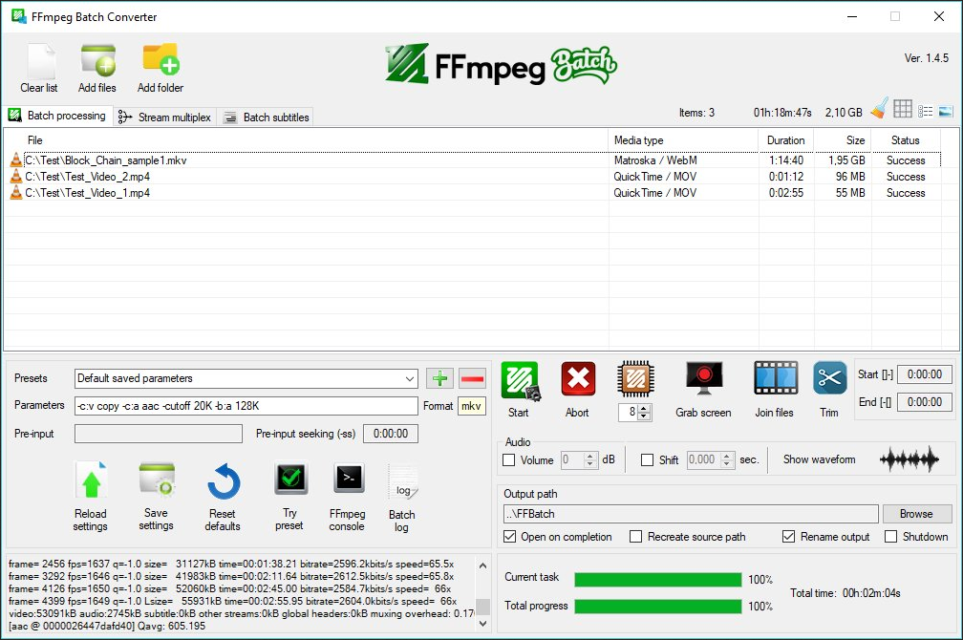The image size is (963, 640).
Task: Click the CPU multi-thread chip icon
Action: (635, 379)
